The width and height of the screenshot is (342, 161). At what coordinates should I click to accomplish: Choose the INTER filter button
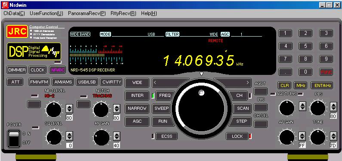point(137,96)
